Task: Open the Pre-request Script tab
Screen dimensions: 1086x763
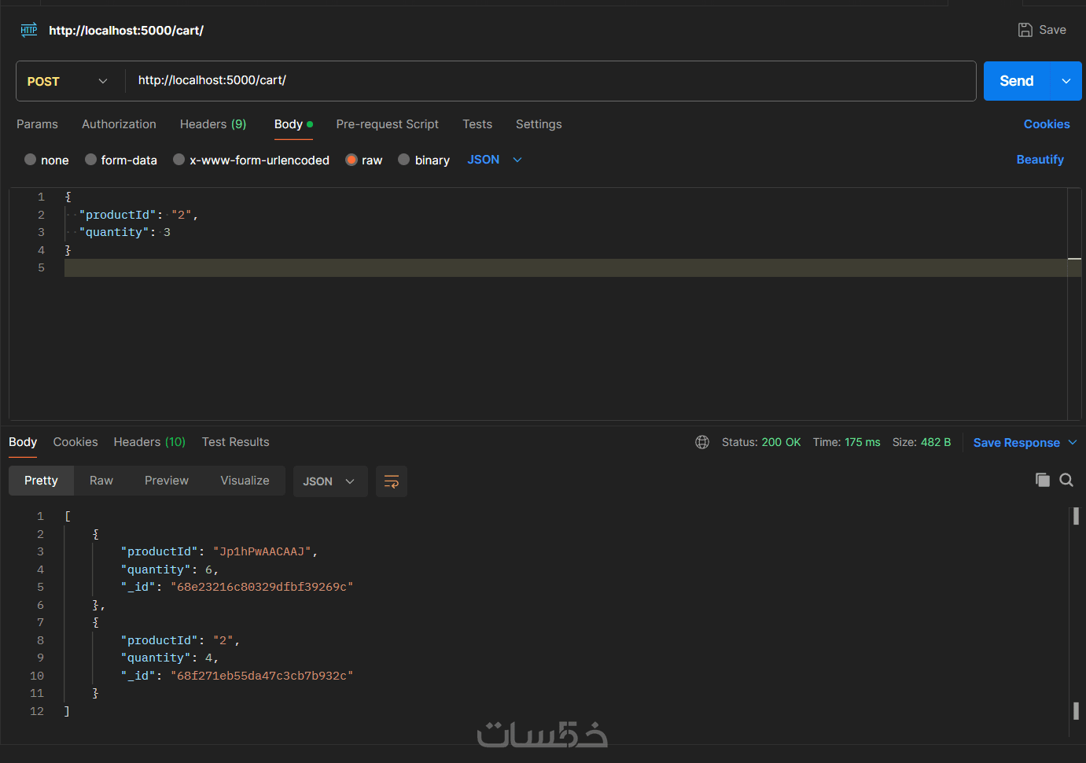Action: click(387, 124)
